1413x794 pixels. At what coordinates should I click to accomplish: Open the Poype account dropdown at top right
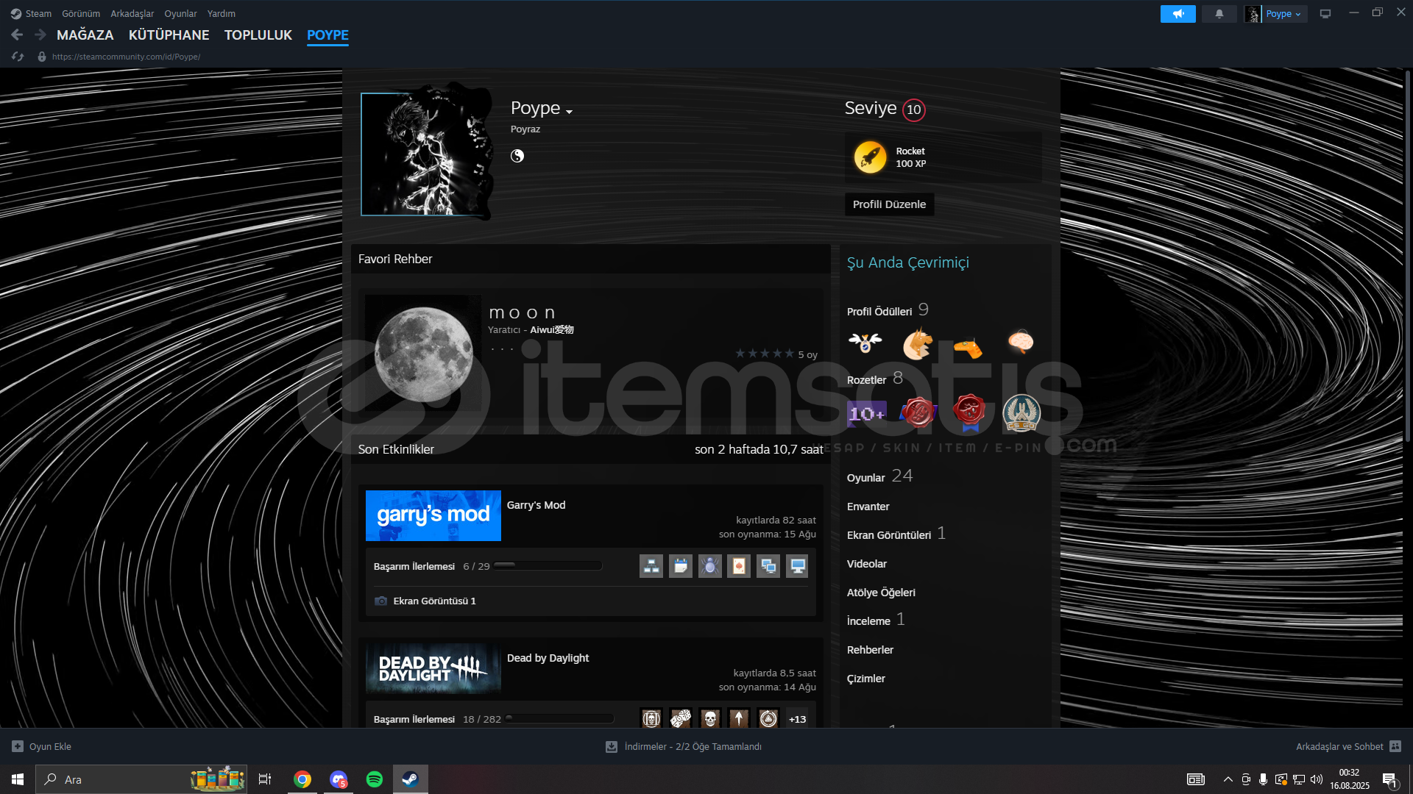(x=1283, y=14)
